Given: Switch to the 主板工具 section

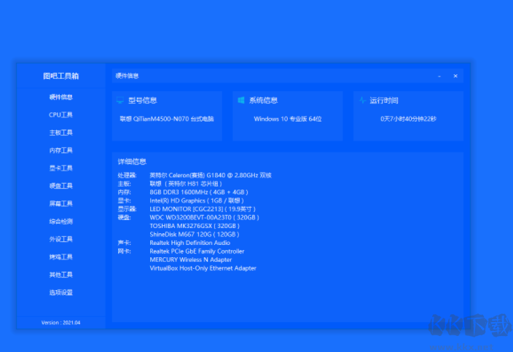Looking at the screenshot, I should [60, 133].
